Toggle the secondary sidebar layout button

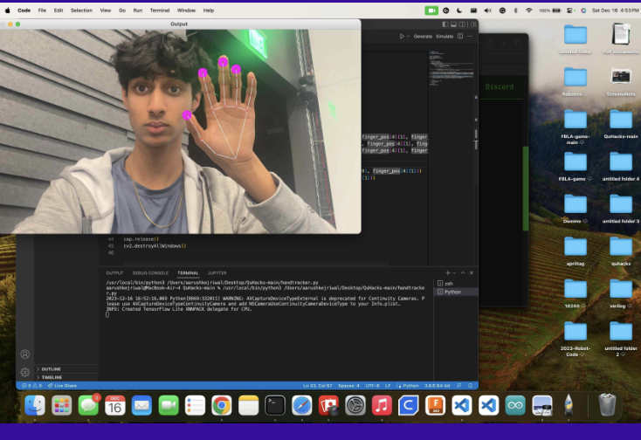click(462, 24)
